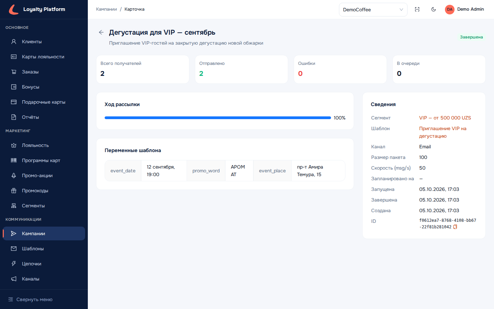Click the DA user avatar

coord(449,9)
